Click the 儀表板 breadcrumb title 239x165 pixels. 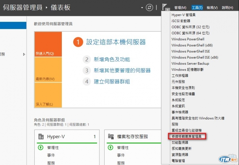(x=61, y=7)
